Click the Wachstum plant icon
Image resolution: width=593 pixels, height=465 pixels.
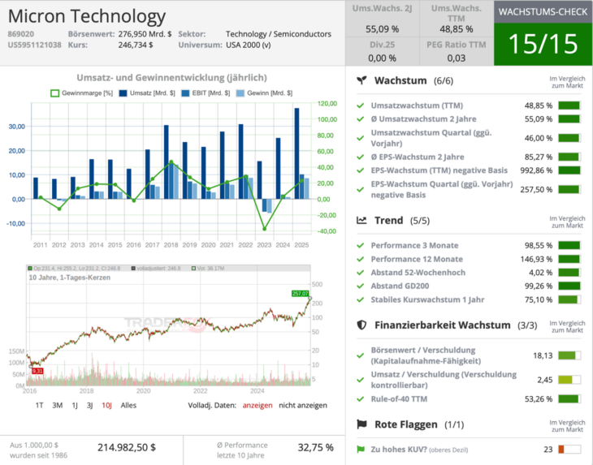361,81
